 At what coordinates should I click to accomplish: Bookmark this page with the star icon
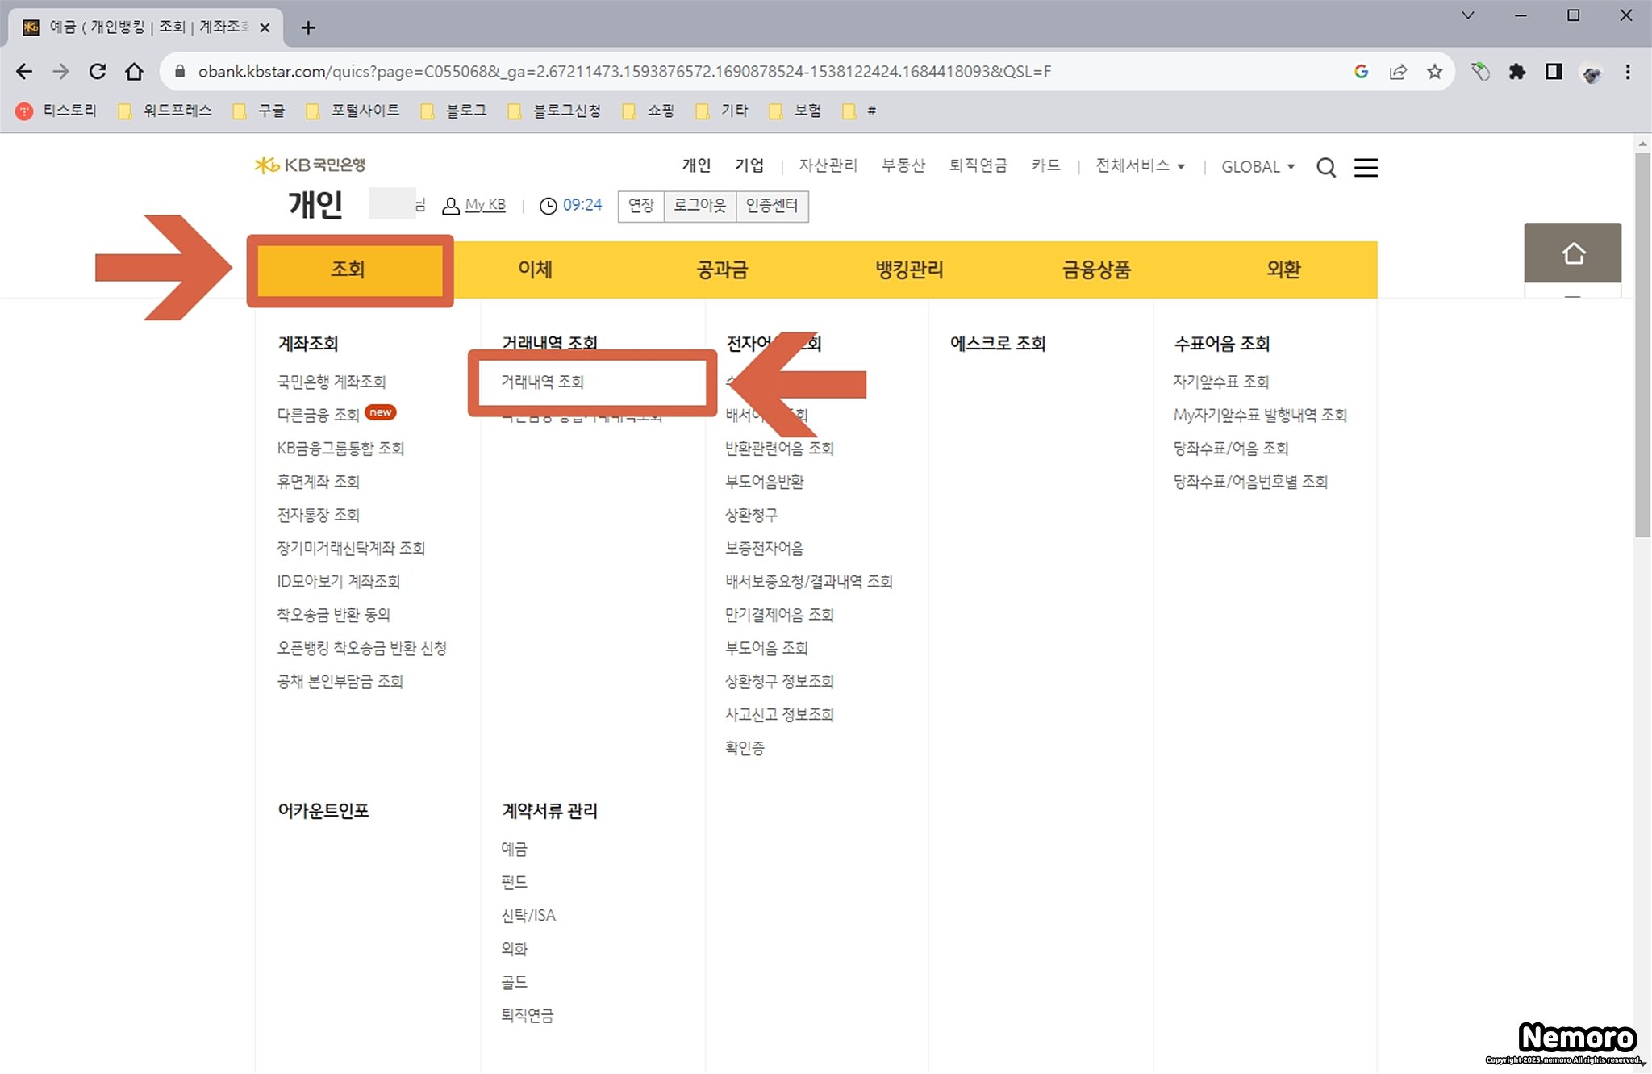(x=1434, y=72)
